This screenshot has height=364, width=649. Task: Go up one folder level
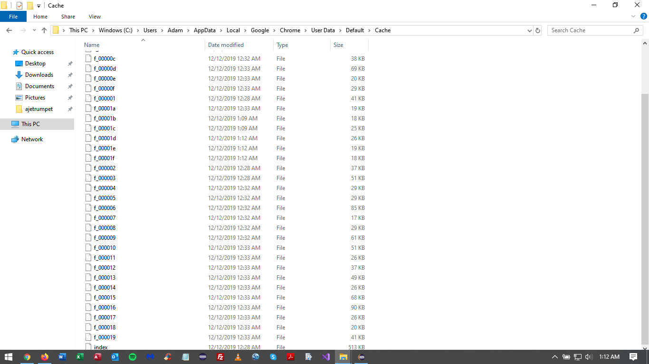[x=44, y=30]
